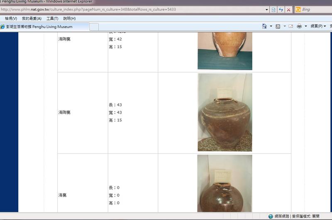Expand the Home button dropdown arrow
The height and width of the screenshot is (220, 332).
click(271, 26)
